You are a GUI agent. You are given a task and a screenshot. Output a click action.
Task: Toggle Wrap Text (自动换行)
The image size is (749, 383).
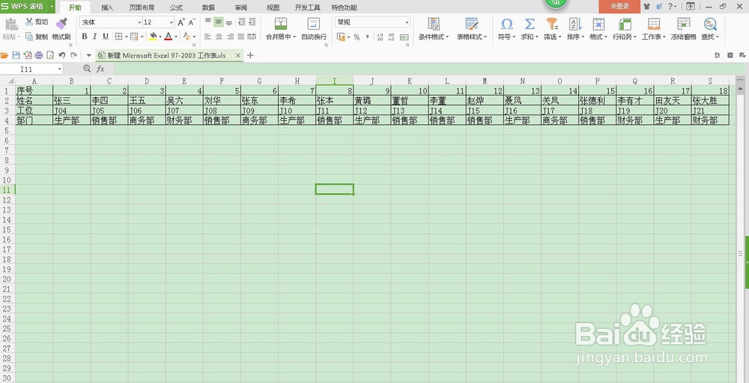314,28
